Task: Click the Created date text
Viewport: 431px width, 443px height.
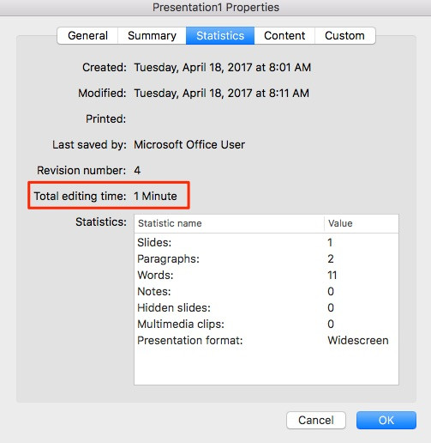Action: pos(223,68)
